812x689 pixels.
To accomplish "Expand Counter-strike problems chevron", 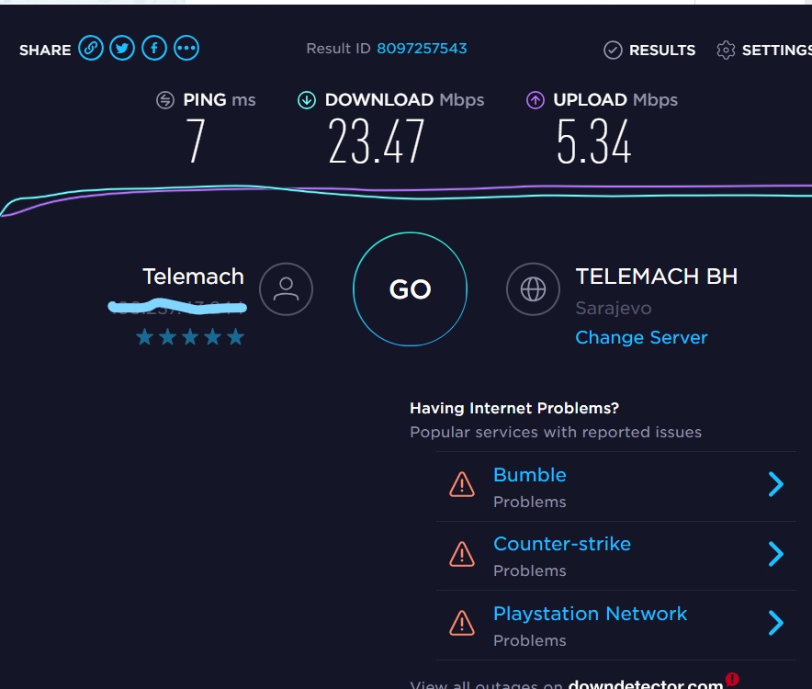I will pos(776,554).
